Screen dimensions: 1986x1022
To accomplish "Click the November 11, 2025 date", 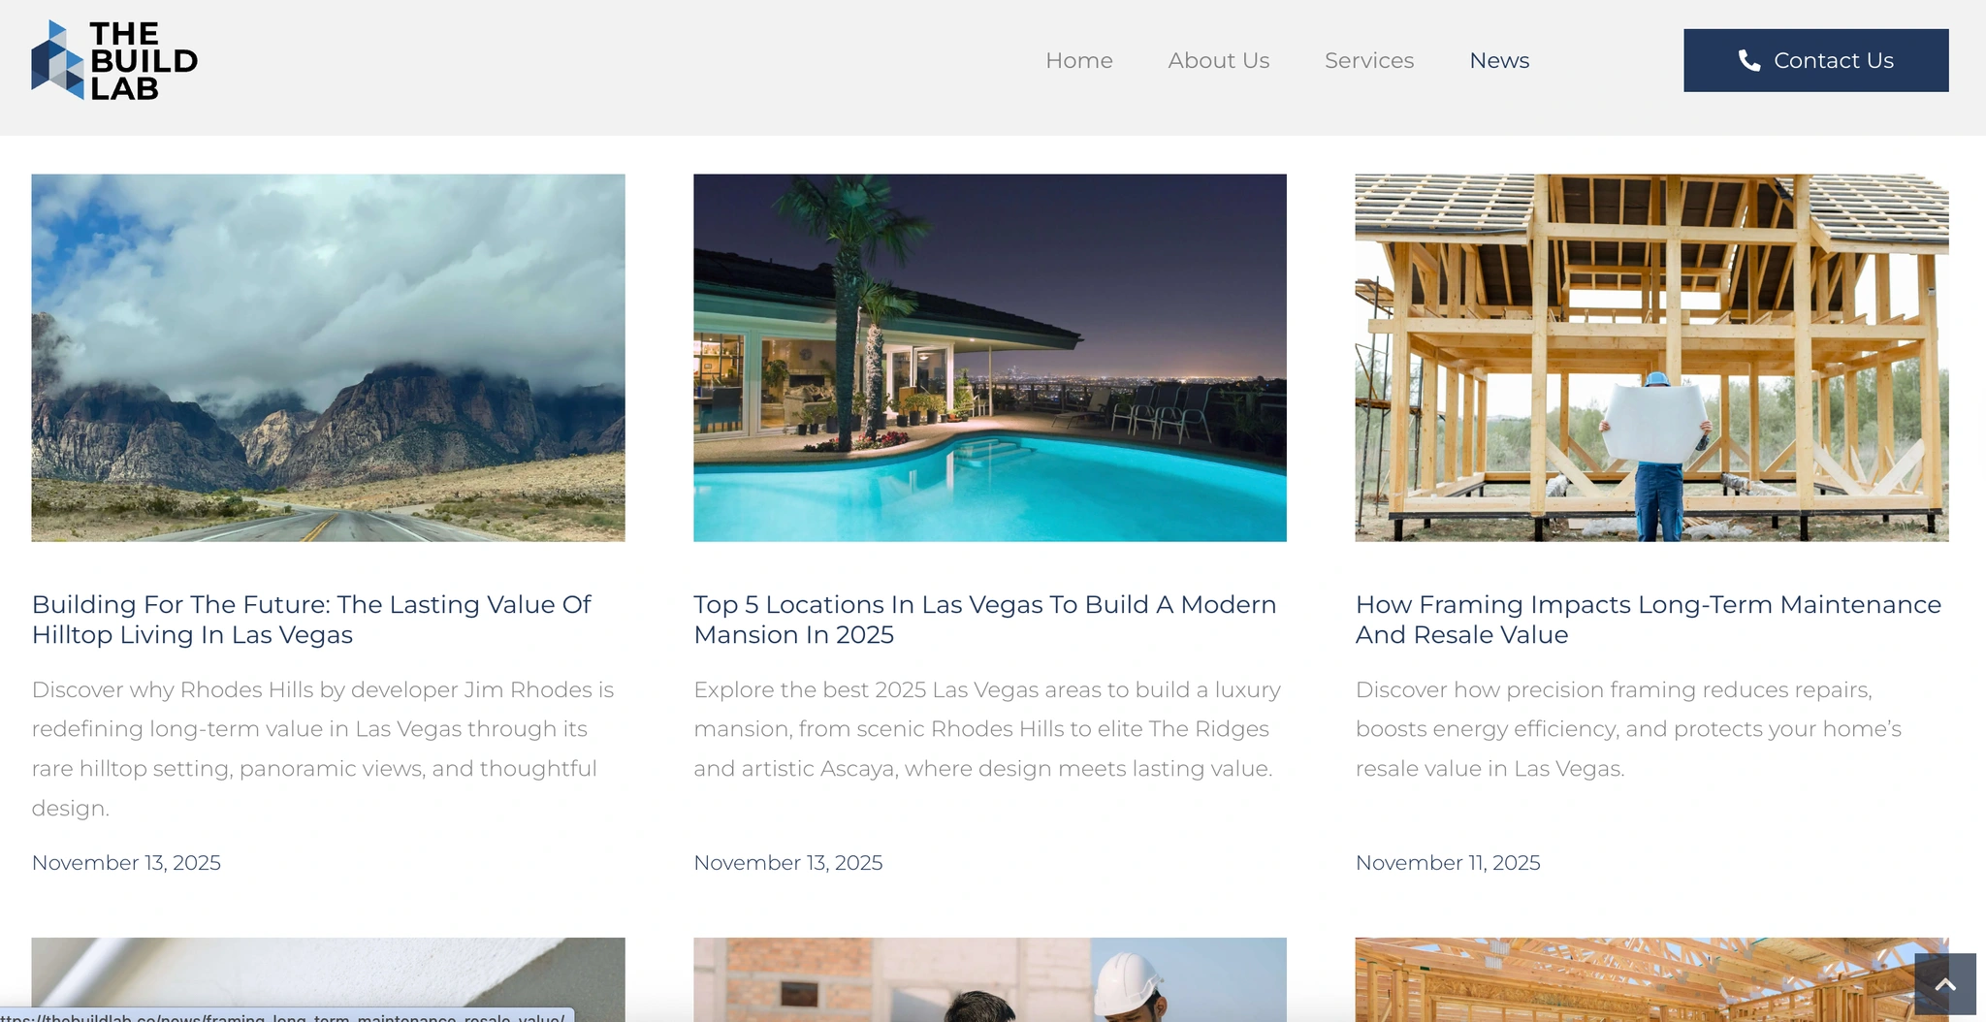I will (x=1448, y=863).
